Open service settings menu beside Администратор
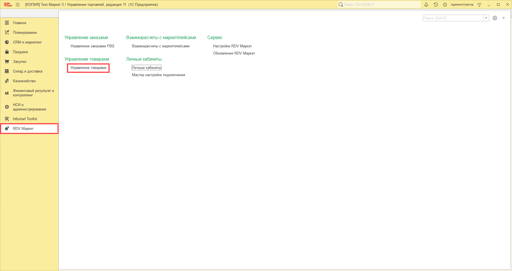 click(480, 4)
